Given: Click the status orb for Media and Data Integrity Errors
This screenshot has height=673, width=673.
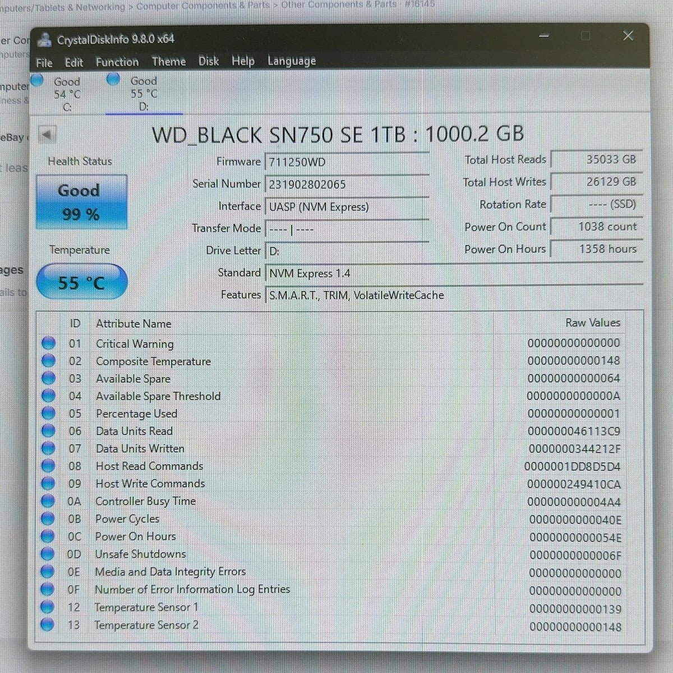Looking at the screenshot, I should tap(48, 571).
